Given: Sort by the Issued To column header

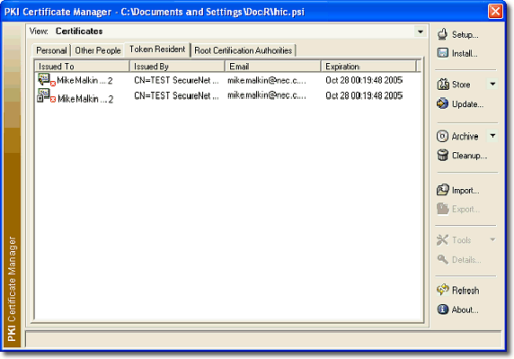Looking at the screenshot, I should (x=82, y=67).
